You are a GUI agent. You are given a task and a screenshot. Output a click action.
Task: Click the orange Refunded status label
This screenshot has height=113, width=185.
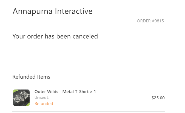[44, 104]
